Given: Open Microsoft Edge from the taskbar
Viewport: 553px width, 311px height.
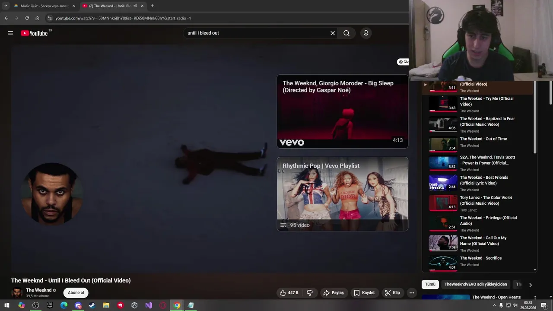Looking at the screenshot, I should point(64,305).
